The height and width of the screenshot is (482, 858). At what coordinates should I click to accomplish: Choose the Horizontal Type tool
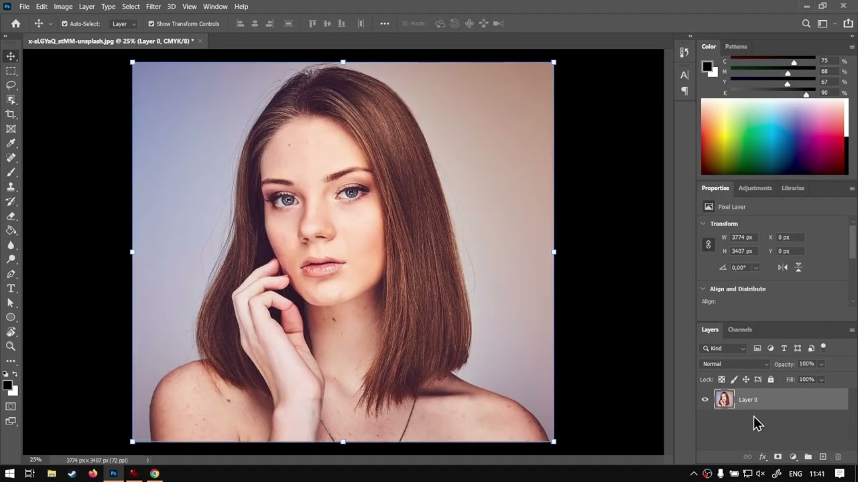coord(11,289)
